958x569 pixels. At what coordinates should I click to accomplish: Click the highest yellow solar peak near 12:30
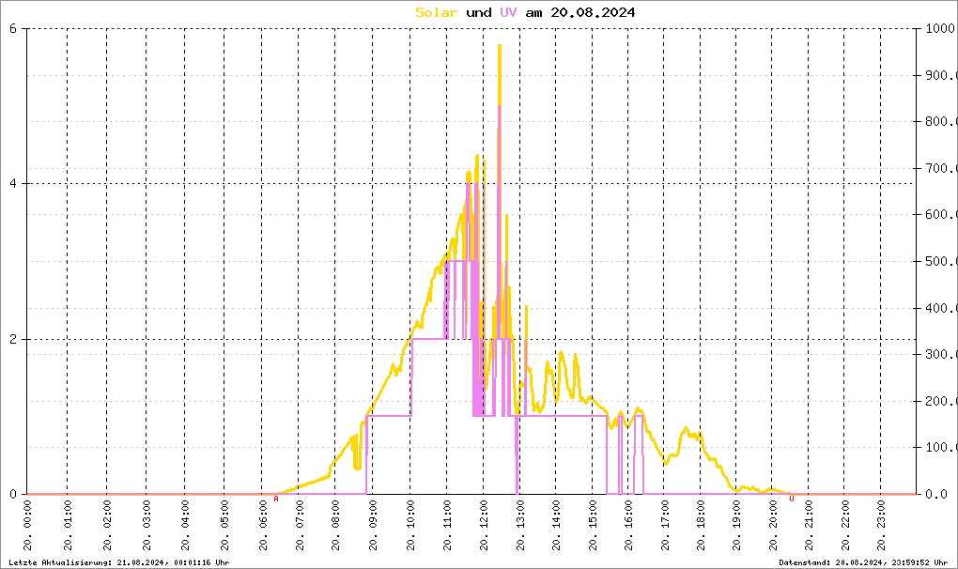click(500, 46)
